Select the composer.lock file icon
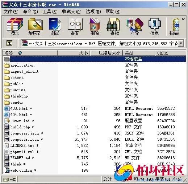The height and width of the screenshot is (184, 188). coord(7,139)
